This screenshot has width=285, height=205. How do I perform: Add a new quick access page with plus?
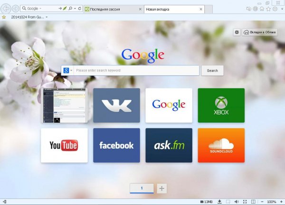162,188
